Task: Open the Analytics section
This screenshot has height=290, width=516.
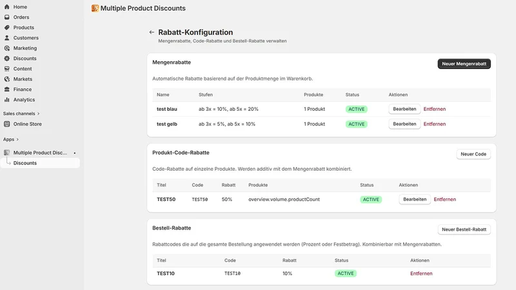Action: pos(24,100)
